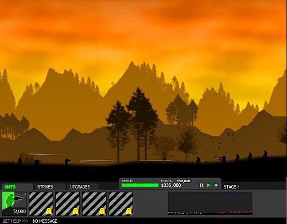Click the No Message status text

click(45, 221)
